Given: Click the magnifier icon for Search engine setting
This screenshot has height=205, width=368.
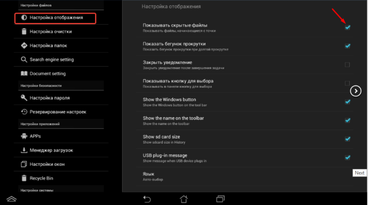Looking at the screenshot, I should (x=24, y=59).
